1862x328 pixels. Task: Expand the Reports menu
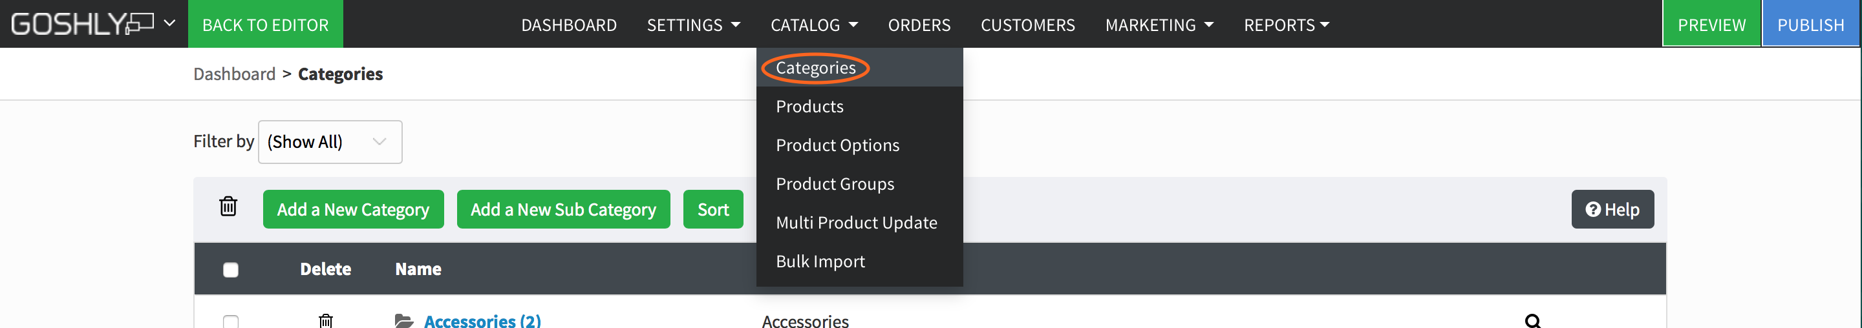point(1286,25)
